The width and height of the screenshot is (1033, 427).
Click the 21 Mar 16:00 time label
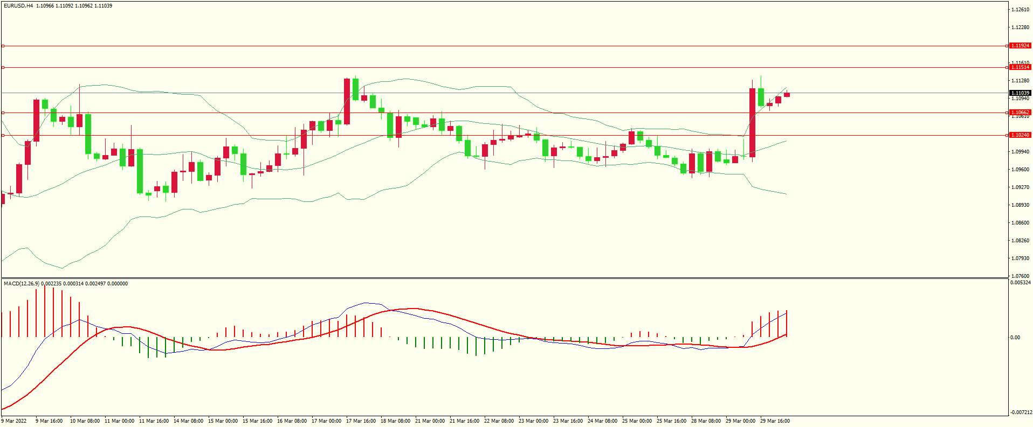[464, 421]
